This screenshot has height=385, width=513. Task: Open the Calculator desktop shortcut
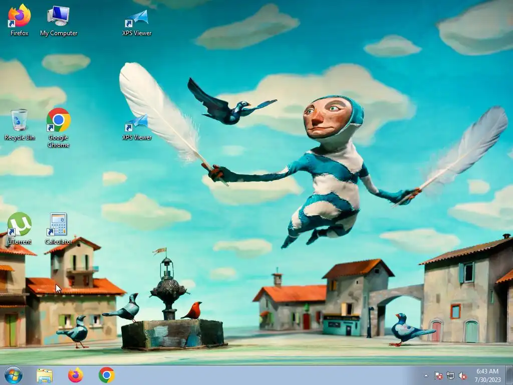[x=59, y=229]
